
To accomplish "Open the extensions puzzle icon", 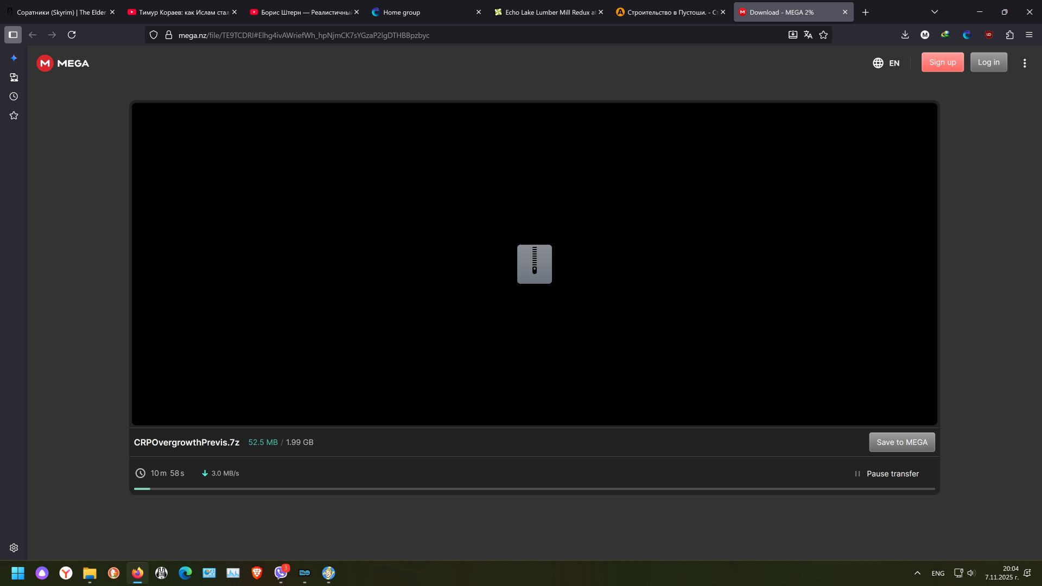I will pyautogui.click(x=1009, y=35).
